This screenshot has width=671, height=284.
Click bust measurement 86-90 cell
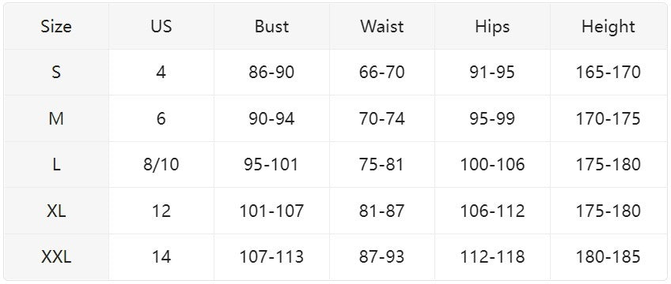click(271, 72)
